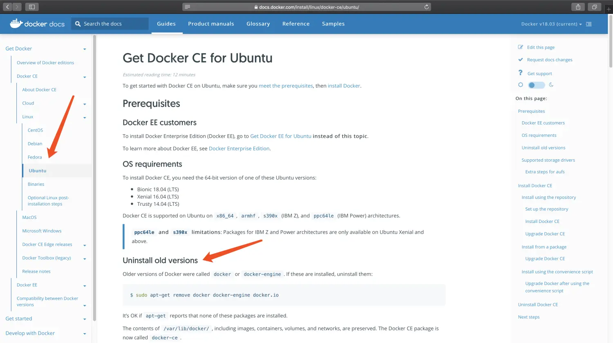
Task: Collapse the Get Docker section arrow
Action: coord(85,49)
